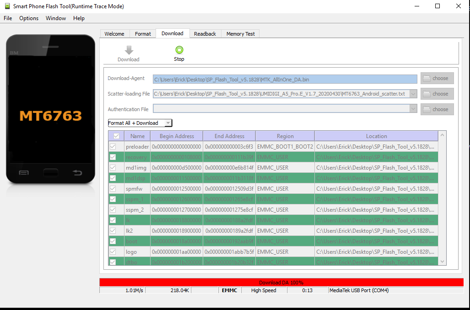Viewport: 470px width, 310px height.
Task: Toggle the recovery row checkbox
Action: point(113,157)
